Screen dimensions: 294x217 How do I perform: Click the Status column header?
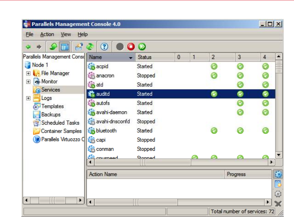tap(155, 57)
